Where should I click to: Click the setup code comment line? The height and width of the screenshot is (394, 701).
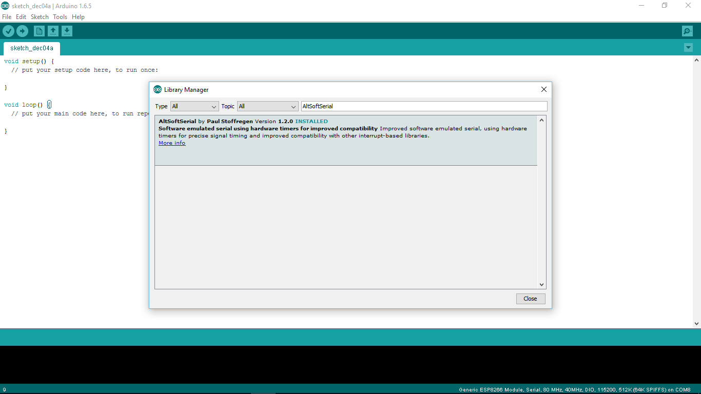pos(85,70)
